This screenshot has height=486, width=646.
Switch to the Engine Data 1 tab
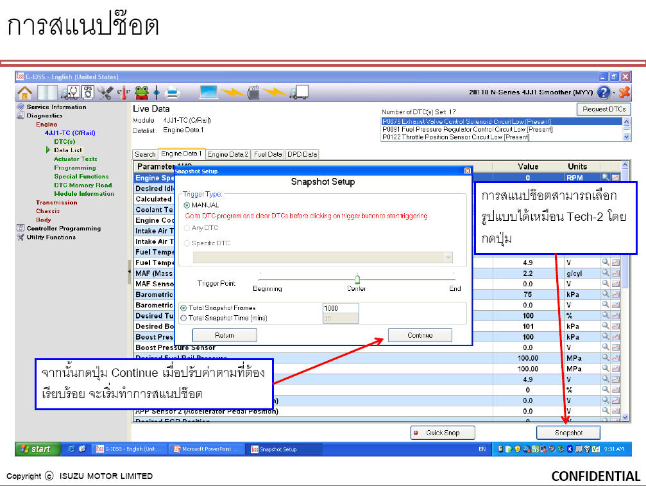click(x=182, y=153)
